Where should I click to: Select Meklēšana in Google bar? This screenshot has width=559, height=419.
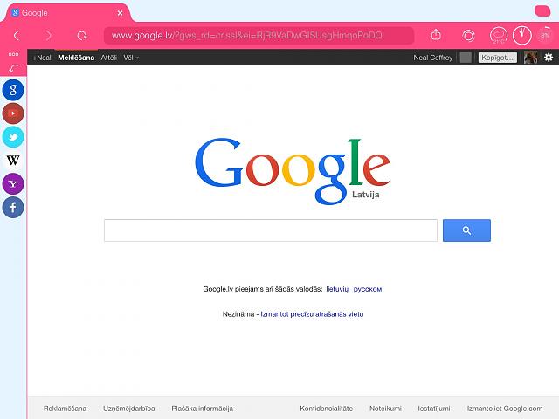[x=76, y=58]
